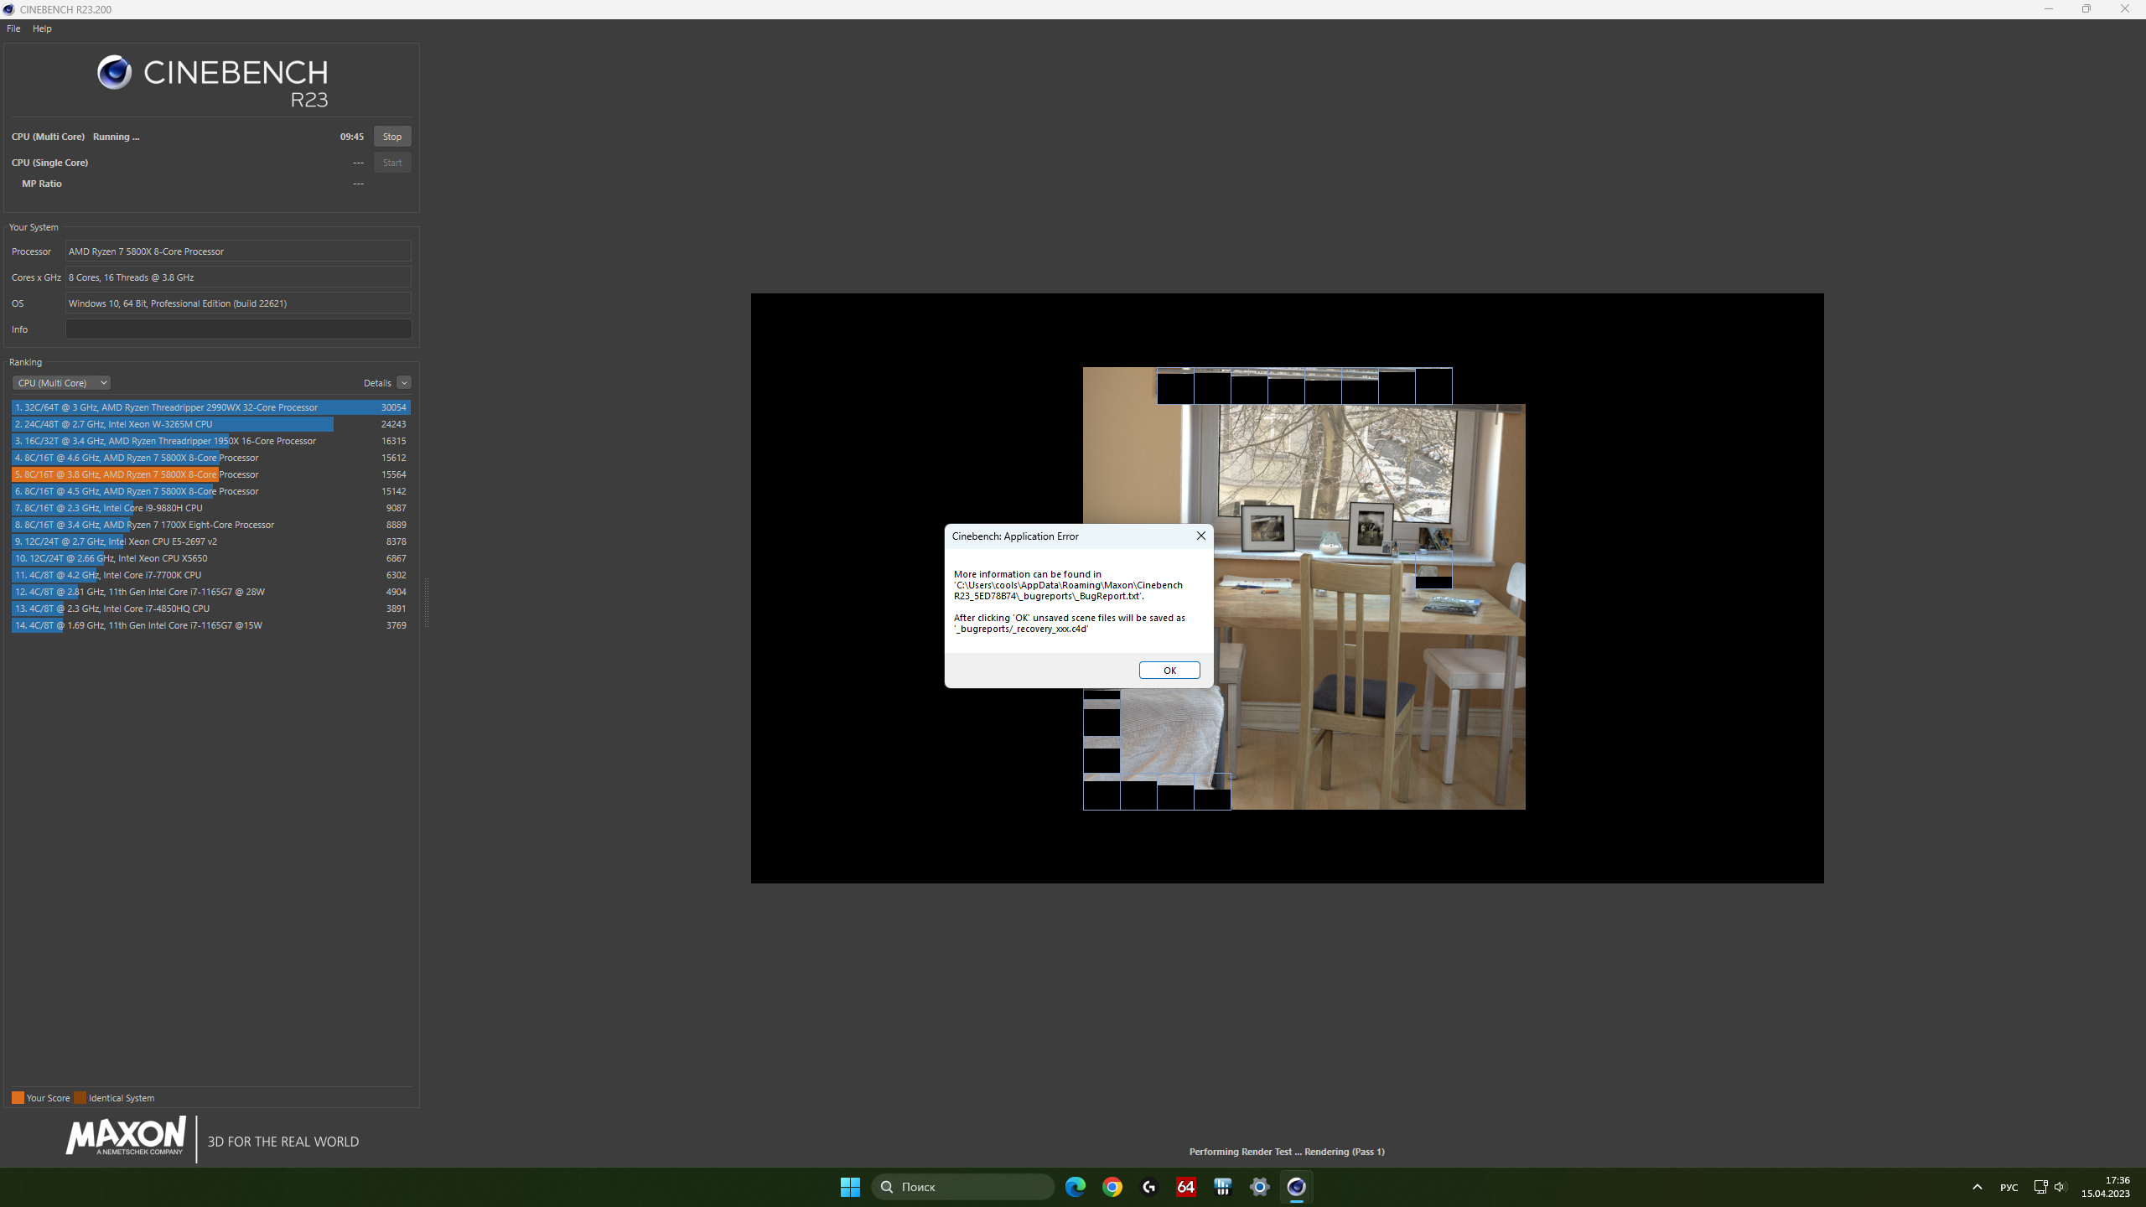The width and height of the screenshot is (2146, 1207).
Task: Open the File menu
Action: pyautogui.click(x=13, y=28)
